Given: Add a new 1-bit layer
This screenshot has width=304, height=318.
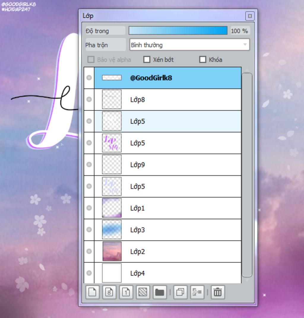Looking at the screenshot, I should [126, 292].
